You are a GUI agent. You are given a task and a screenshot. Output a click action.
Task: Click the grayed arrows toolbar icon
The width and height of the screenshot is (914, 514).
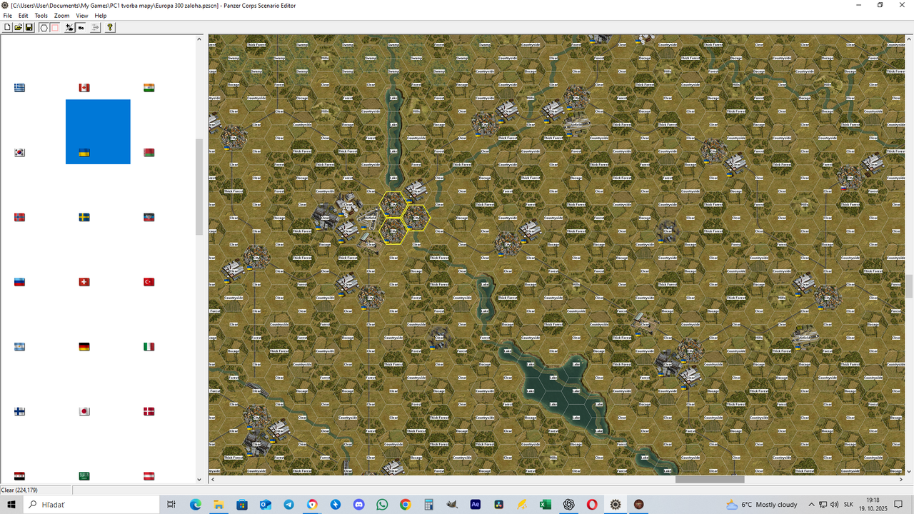[96, 27]
